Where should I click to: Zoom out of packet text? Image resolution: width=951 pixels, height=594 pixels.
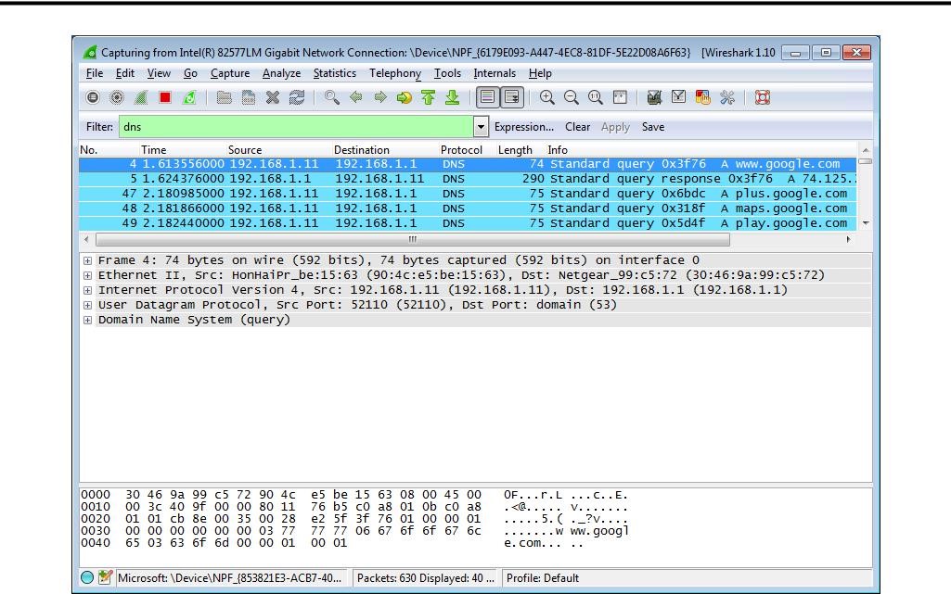click(572, 97)
